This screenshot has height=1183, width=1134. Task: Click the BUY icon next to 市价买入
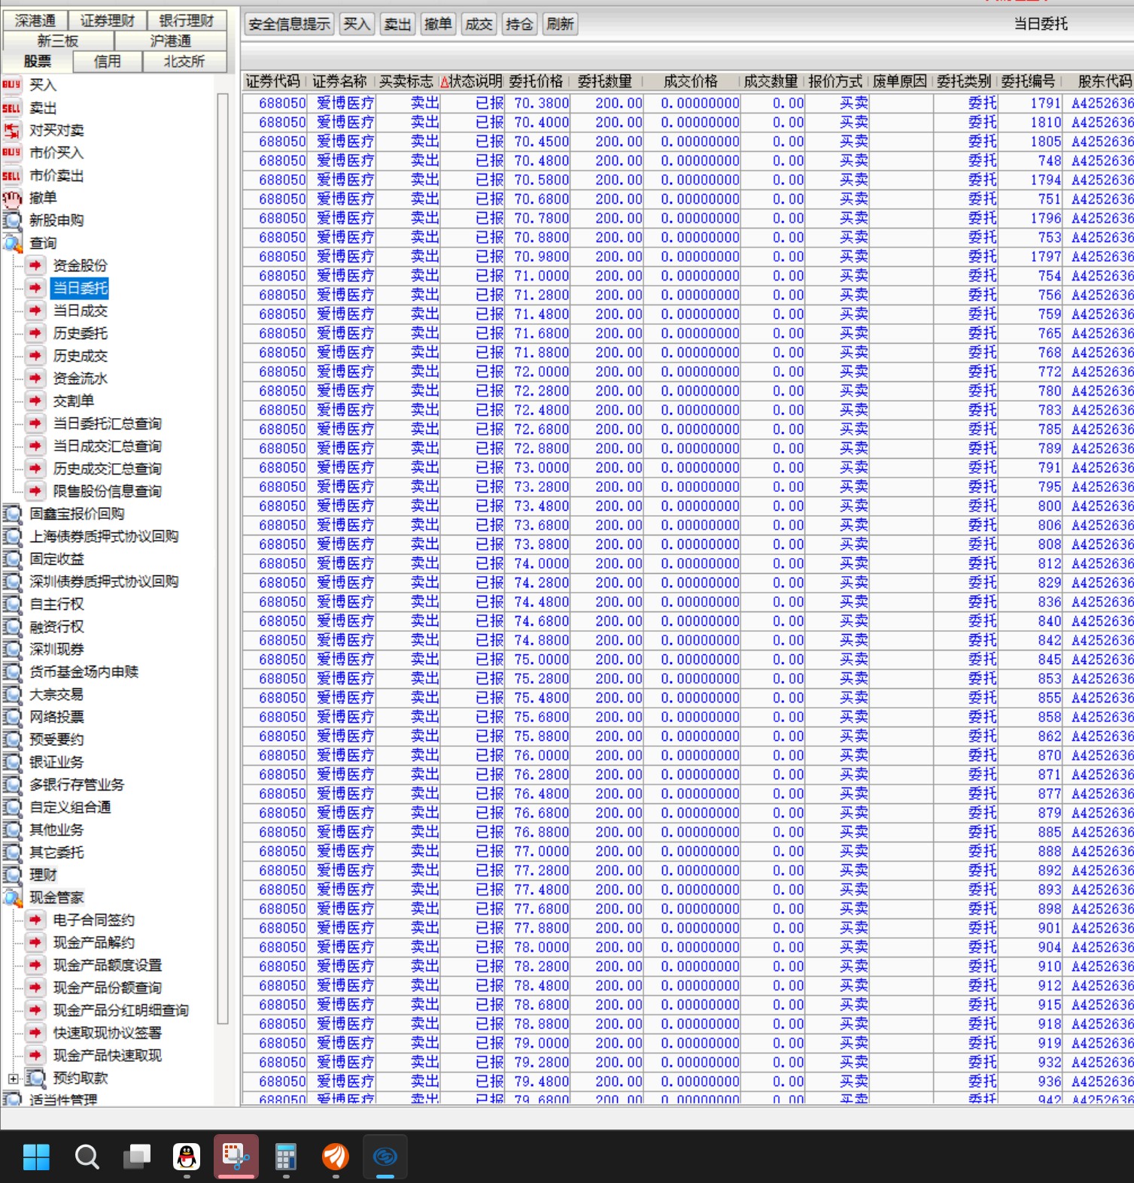11,153
